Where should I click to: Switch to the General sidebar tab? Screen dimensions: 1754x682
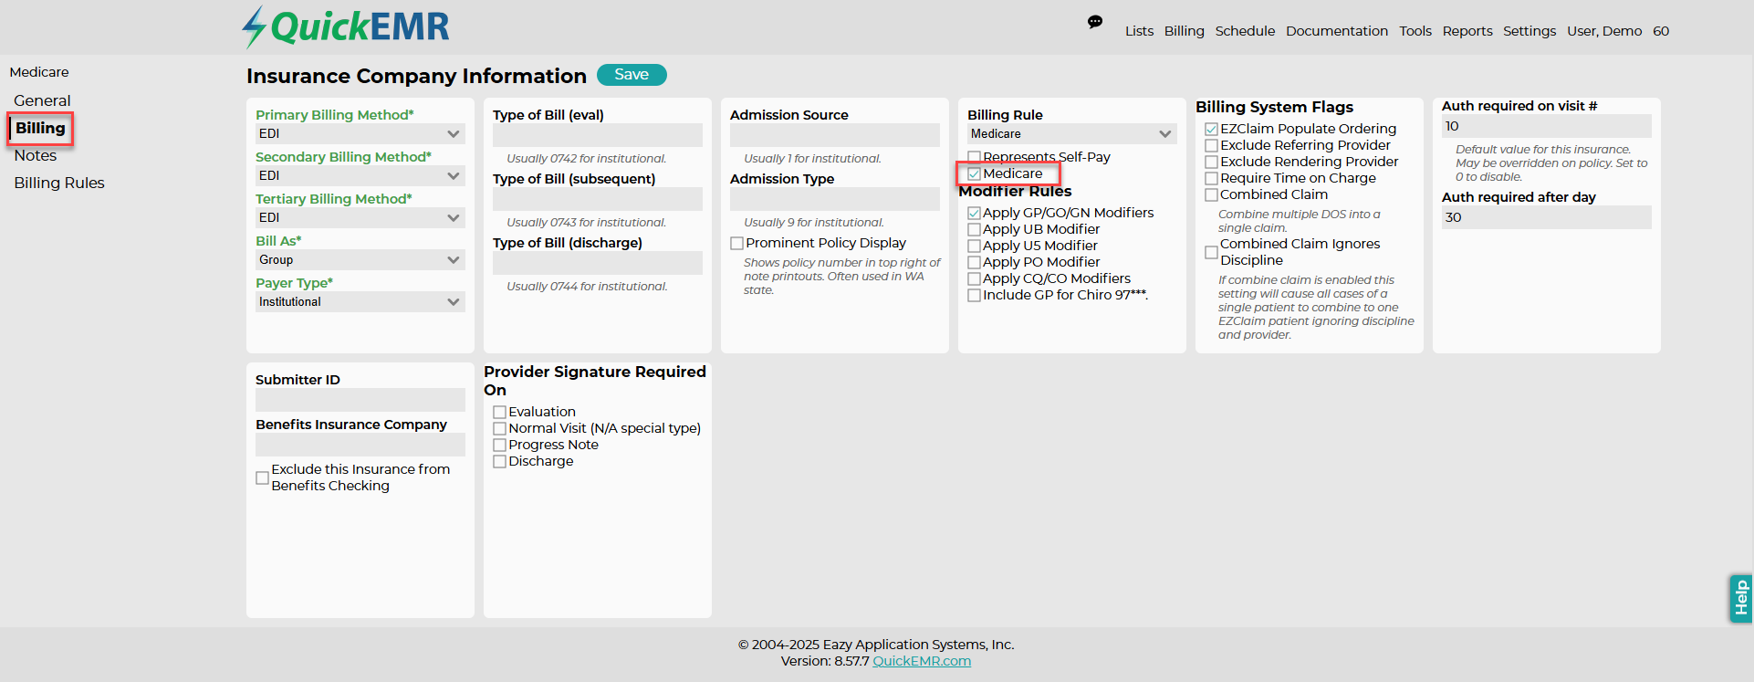[x=42, y=100]
